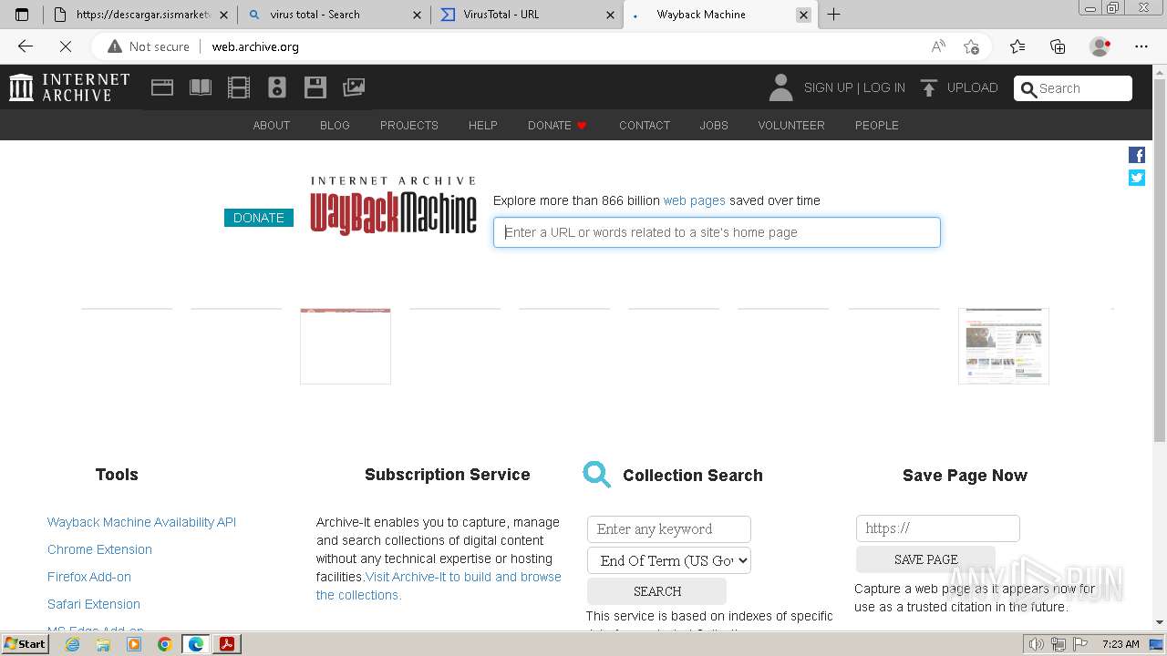Open the File Explorer taskbar icon
The image size is (1167, 656).
tap(103, 644)
